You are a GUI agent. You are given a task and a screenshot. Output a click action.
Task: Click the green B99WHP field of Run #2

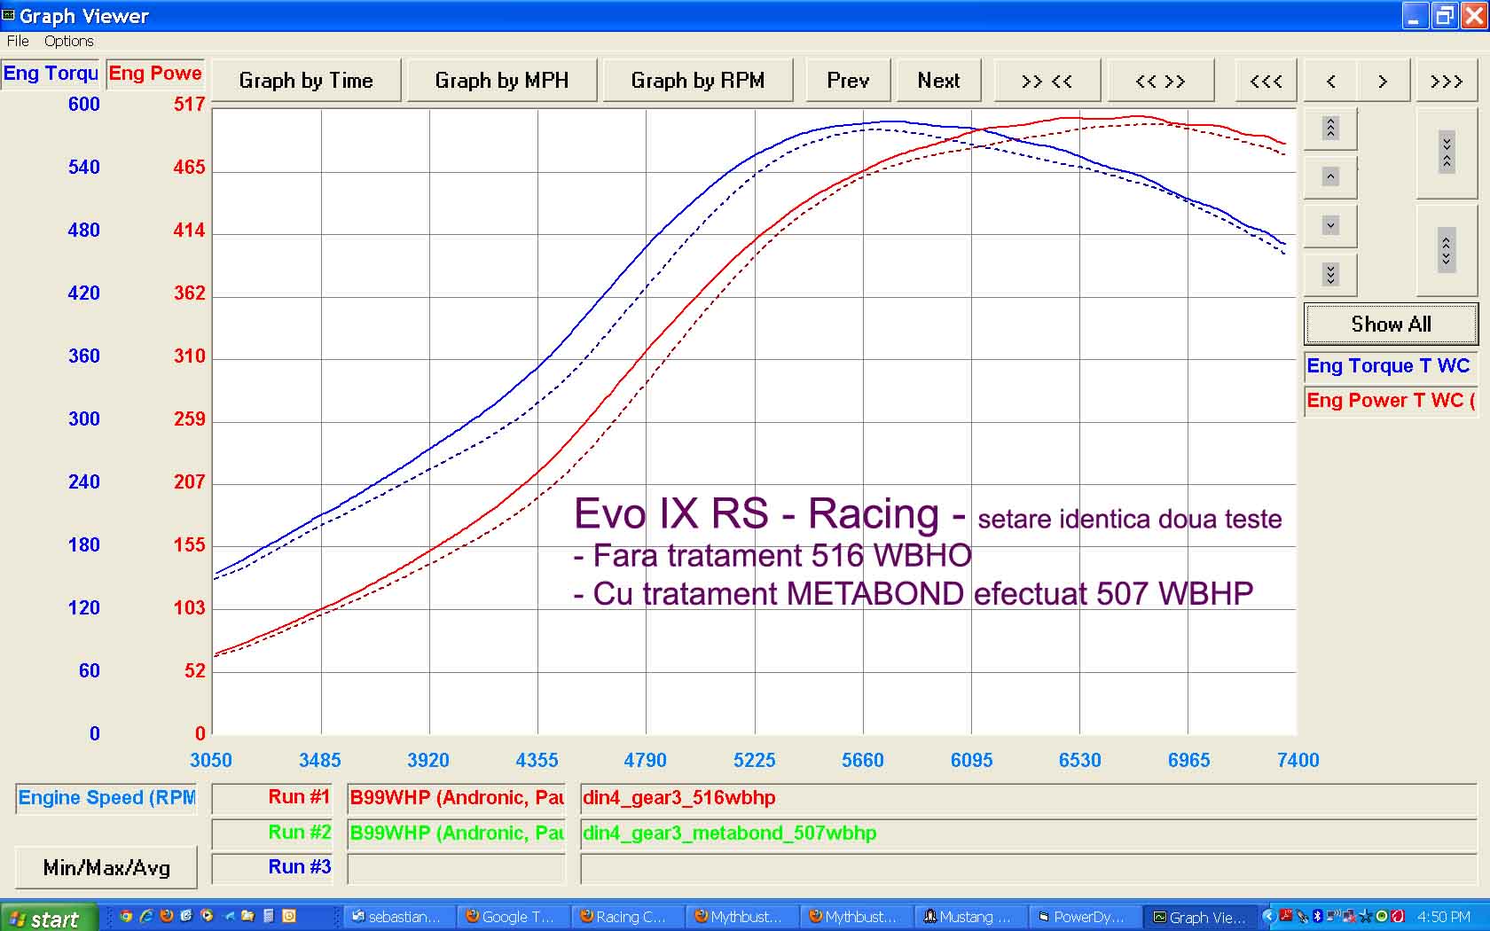457,833
